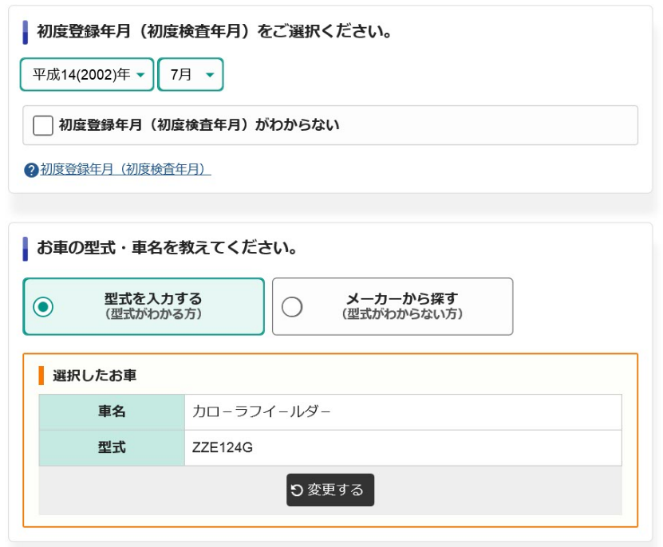Click the カローラフィールダー car name value

[x=261, y=412]
